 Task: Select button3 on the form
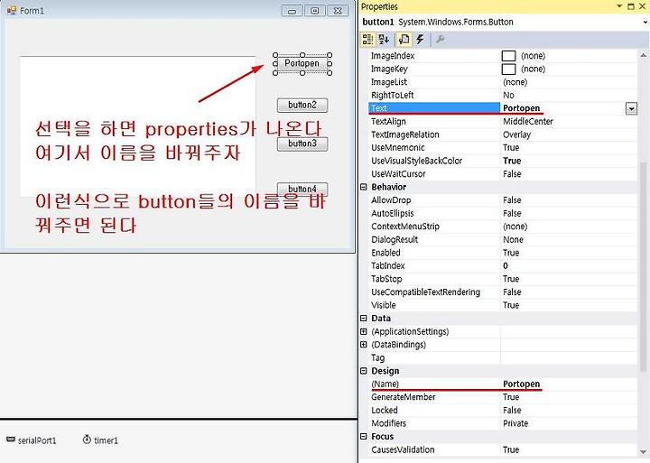302,144
